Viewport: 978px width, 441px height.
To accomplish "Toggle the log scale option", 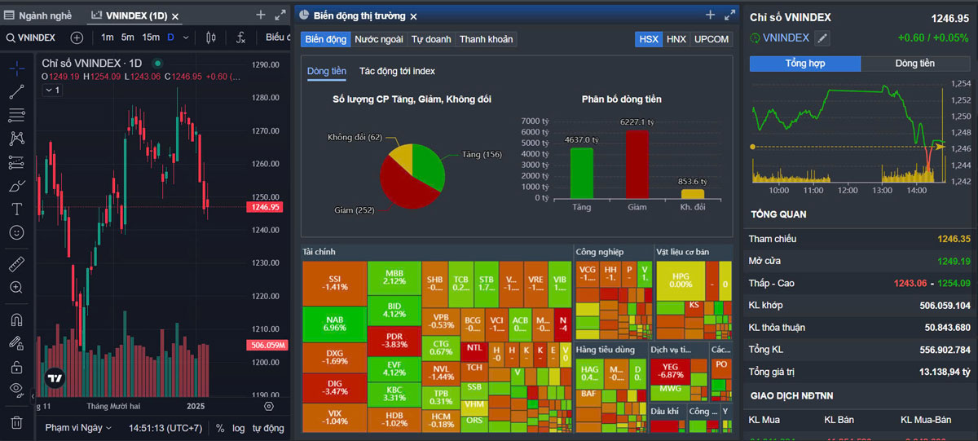I will [x=238, y=428].
